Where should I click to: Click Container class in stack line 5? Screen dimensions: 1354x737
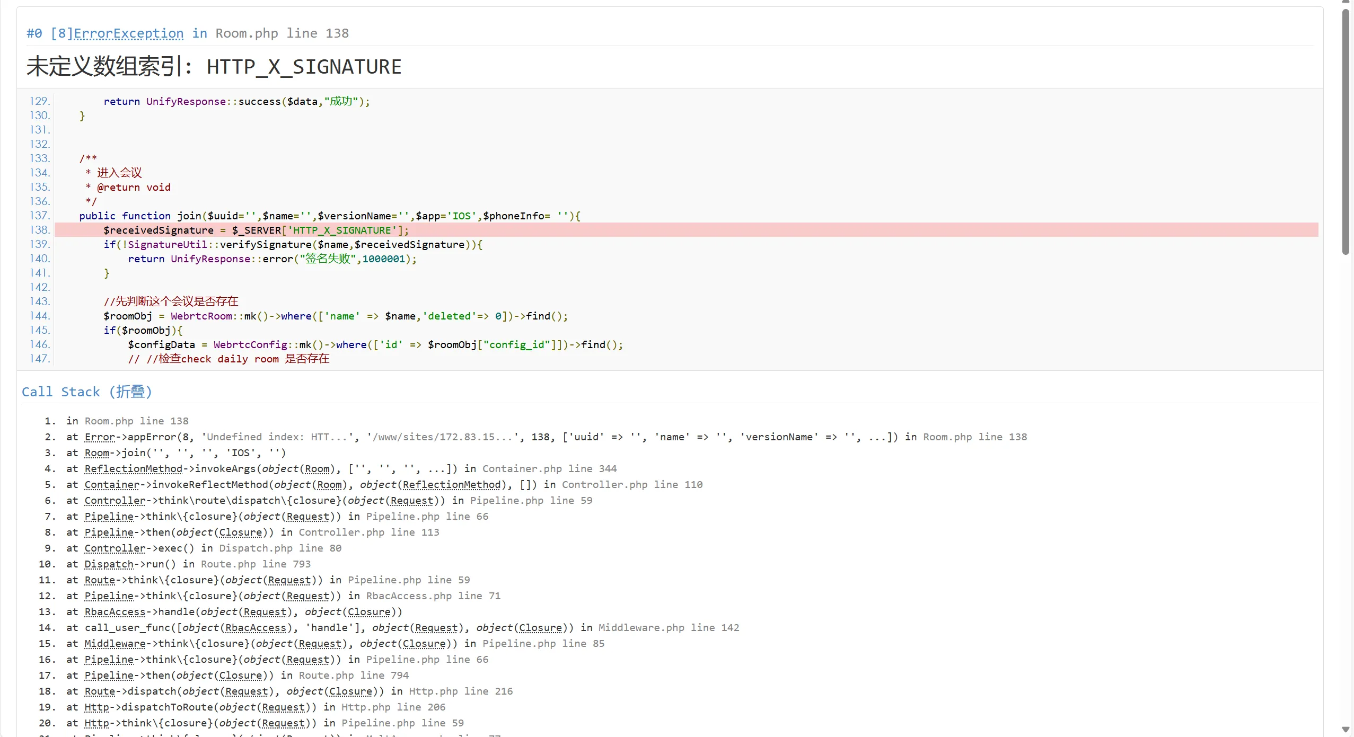click(111, 485)
